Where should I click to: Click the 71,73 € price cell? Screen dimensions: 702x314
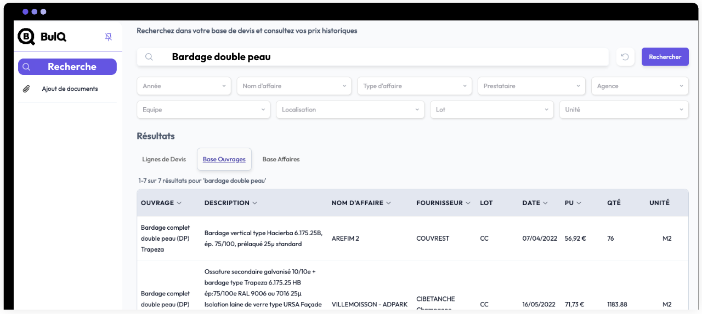575,305
